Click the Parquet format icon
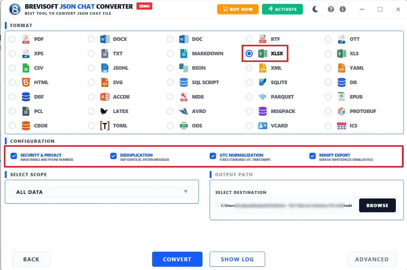 (x=263, y=97)
